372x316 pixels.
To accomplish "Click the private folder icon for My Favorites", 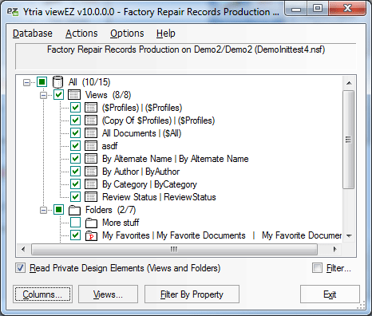I will tap(91, 235).
